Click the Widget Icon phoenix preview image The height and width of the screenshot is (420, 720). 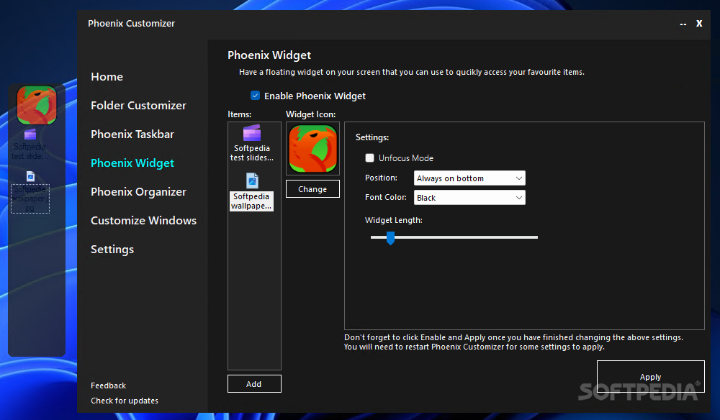pyautogui.click(x=312, y=149)
